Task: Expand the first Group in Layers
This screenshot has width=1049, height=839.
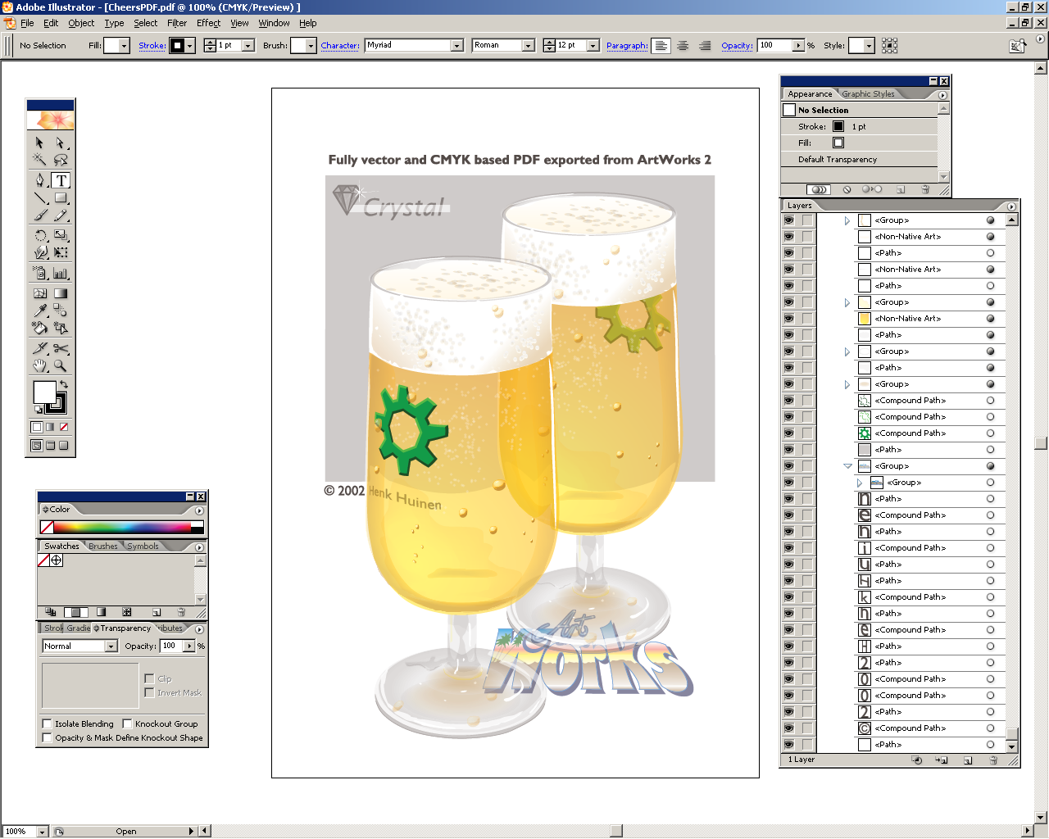Action: [847, 220]
